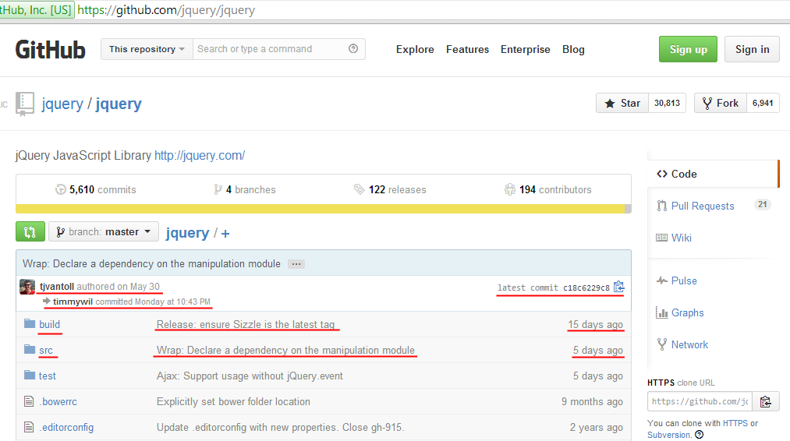790x441 pixels.
Task: Open the build folder link
Action: (x=49, y=324)
